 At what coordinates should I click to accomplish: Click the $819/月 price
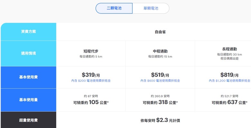[229, 75]
